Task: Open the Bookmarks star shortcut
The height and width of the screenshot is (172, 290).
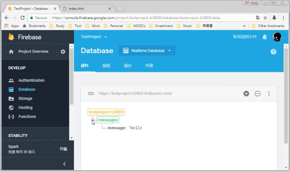Action: [34, 26]
